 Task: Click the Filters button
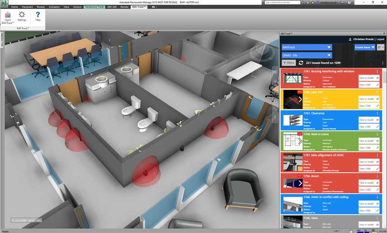289,63
